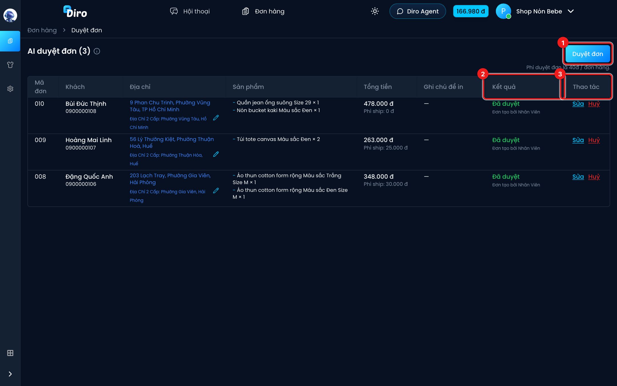Click the Duyệt đơn button
This screenshot has width=617, height=386.
pyautogui.click(x=588, y=54)
